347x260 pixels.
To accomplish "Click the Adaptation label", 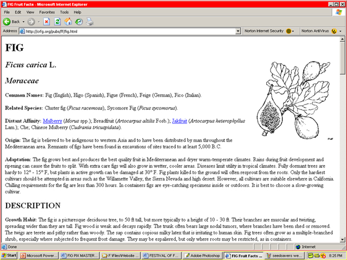I will pyautogui.click(x=18, y=160).
